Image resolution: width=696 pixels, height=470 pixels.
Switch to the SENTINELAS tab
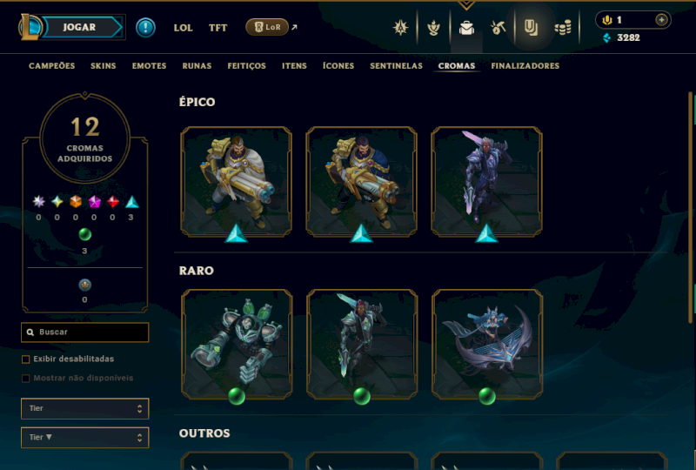click(x=396, y=66)
